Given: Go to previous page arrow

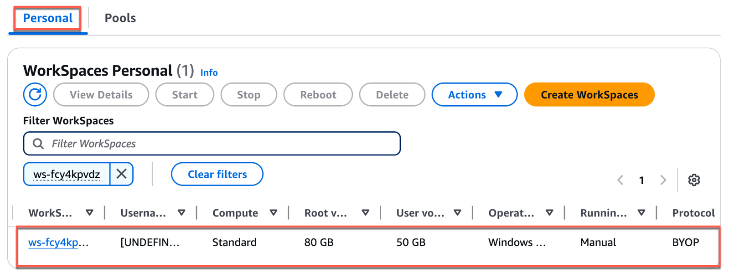Looking at the screenshot, I should 620,180.
